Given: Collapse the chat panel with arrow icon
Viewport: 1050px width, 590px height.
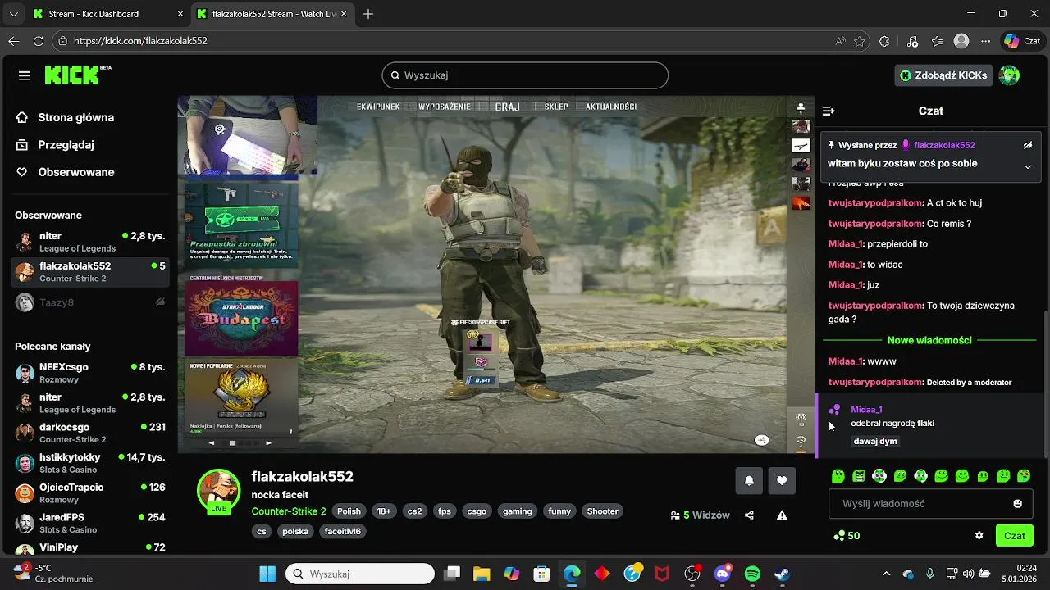Looking at the screenshot, I should (829, 111).
